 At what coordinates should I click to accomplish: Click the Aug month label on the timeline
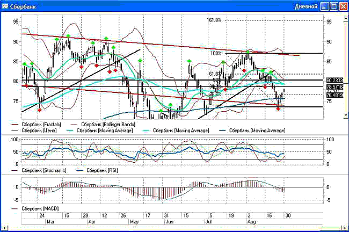(252, 222)
